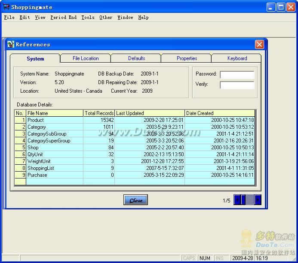Switch to the Keyboard tab
The image size is (298, 263).
(237, 58)
